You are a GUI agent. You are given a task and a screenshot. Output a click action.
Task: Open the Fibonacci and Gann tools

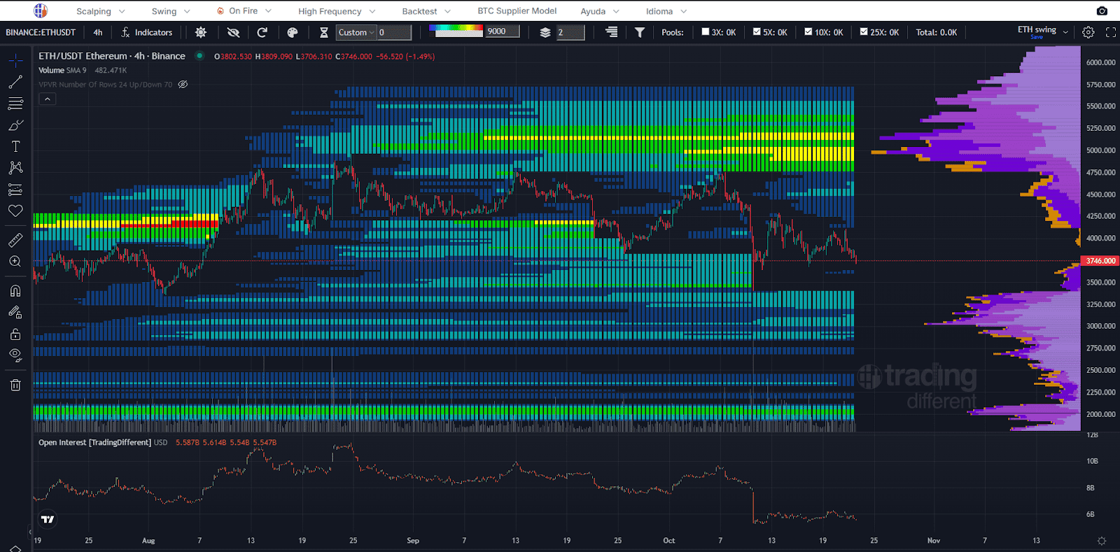click(x=15, y=104)
